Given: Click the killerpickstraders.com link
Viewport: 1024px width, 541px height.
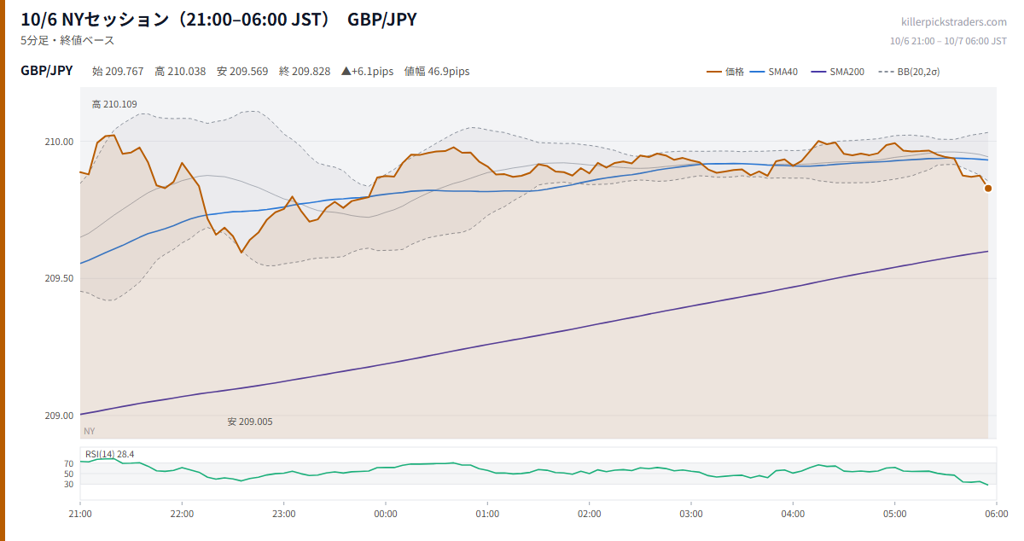Looking at the screenshot, I should (954, 22).
